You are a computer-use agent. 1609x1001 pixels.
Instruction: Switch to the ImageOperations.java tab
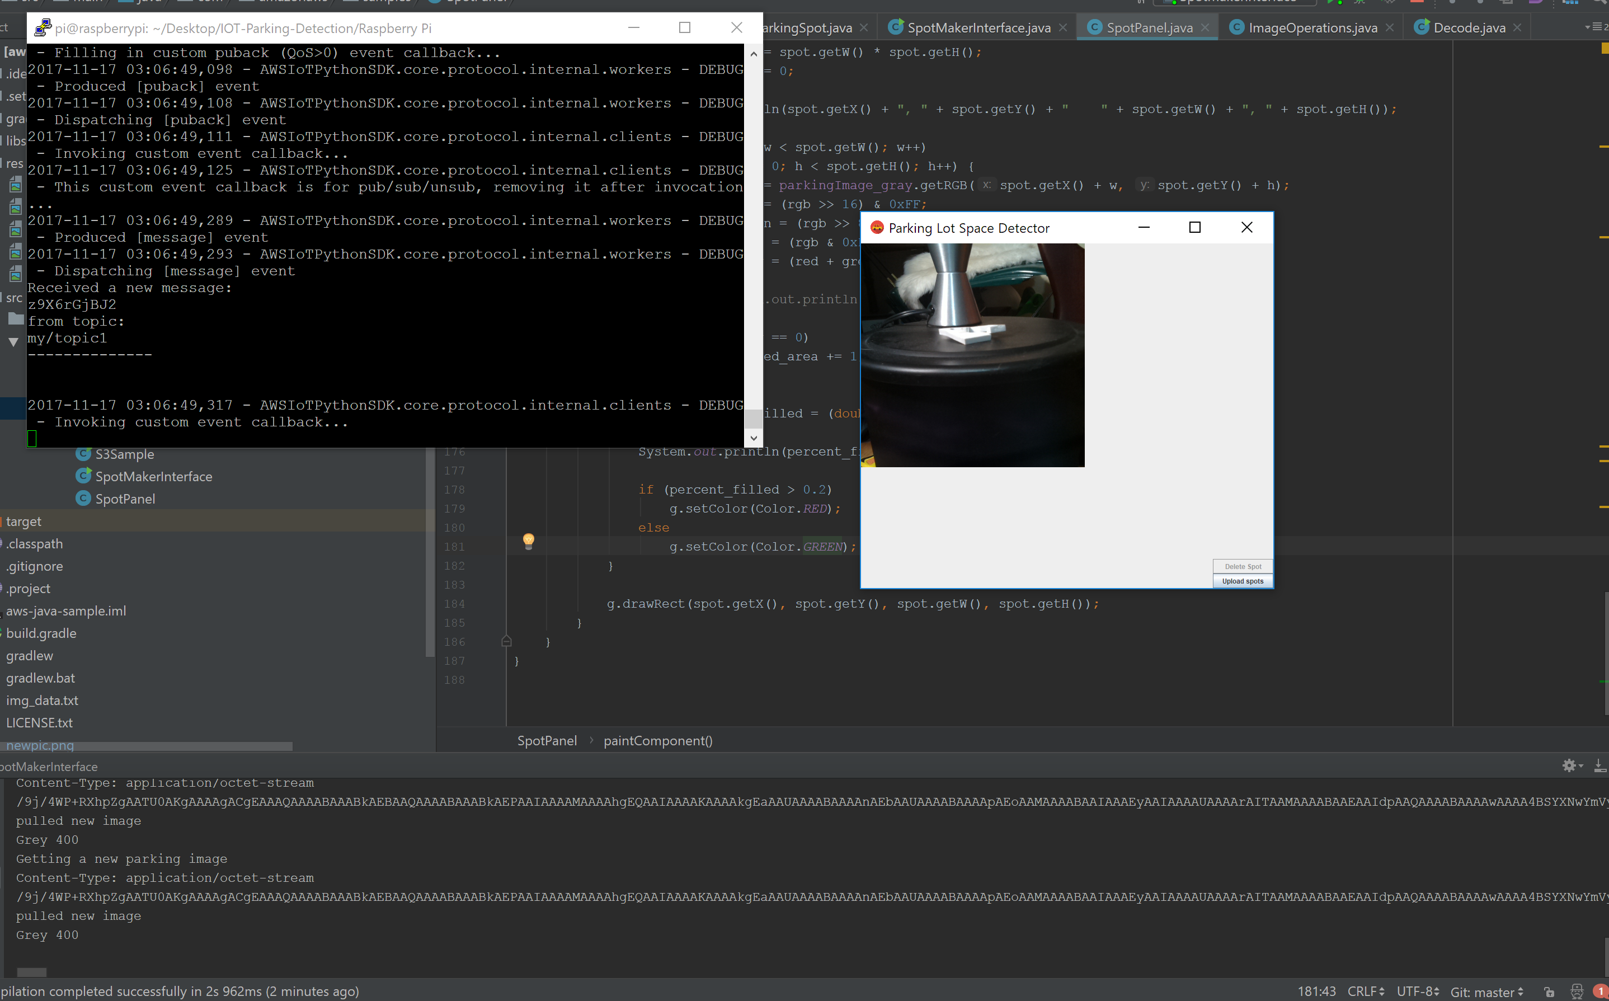[1312, 28]
